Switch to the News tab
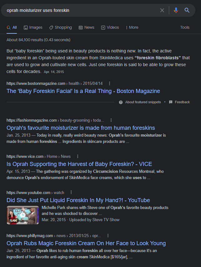This screenshot has width=201, height=267. tap(86, 27)
